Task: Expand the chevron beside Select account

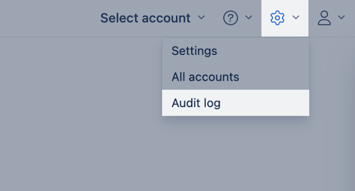Action: click(201, 18)
